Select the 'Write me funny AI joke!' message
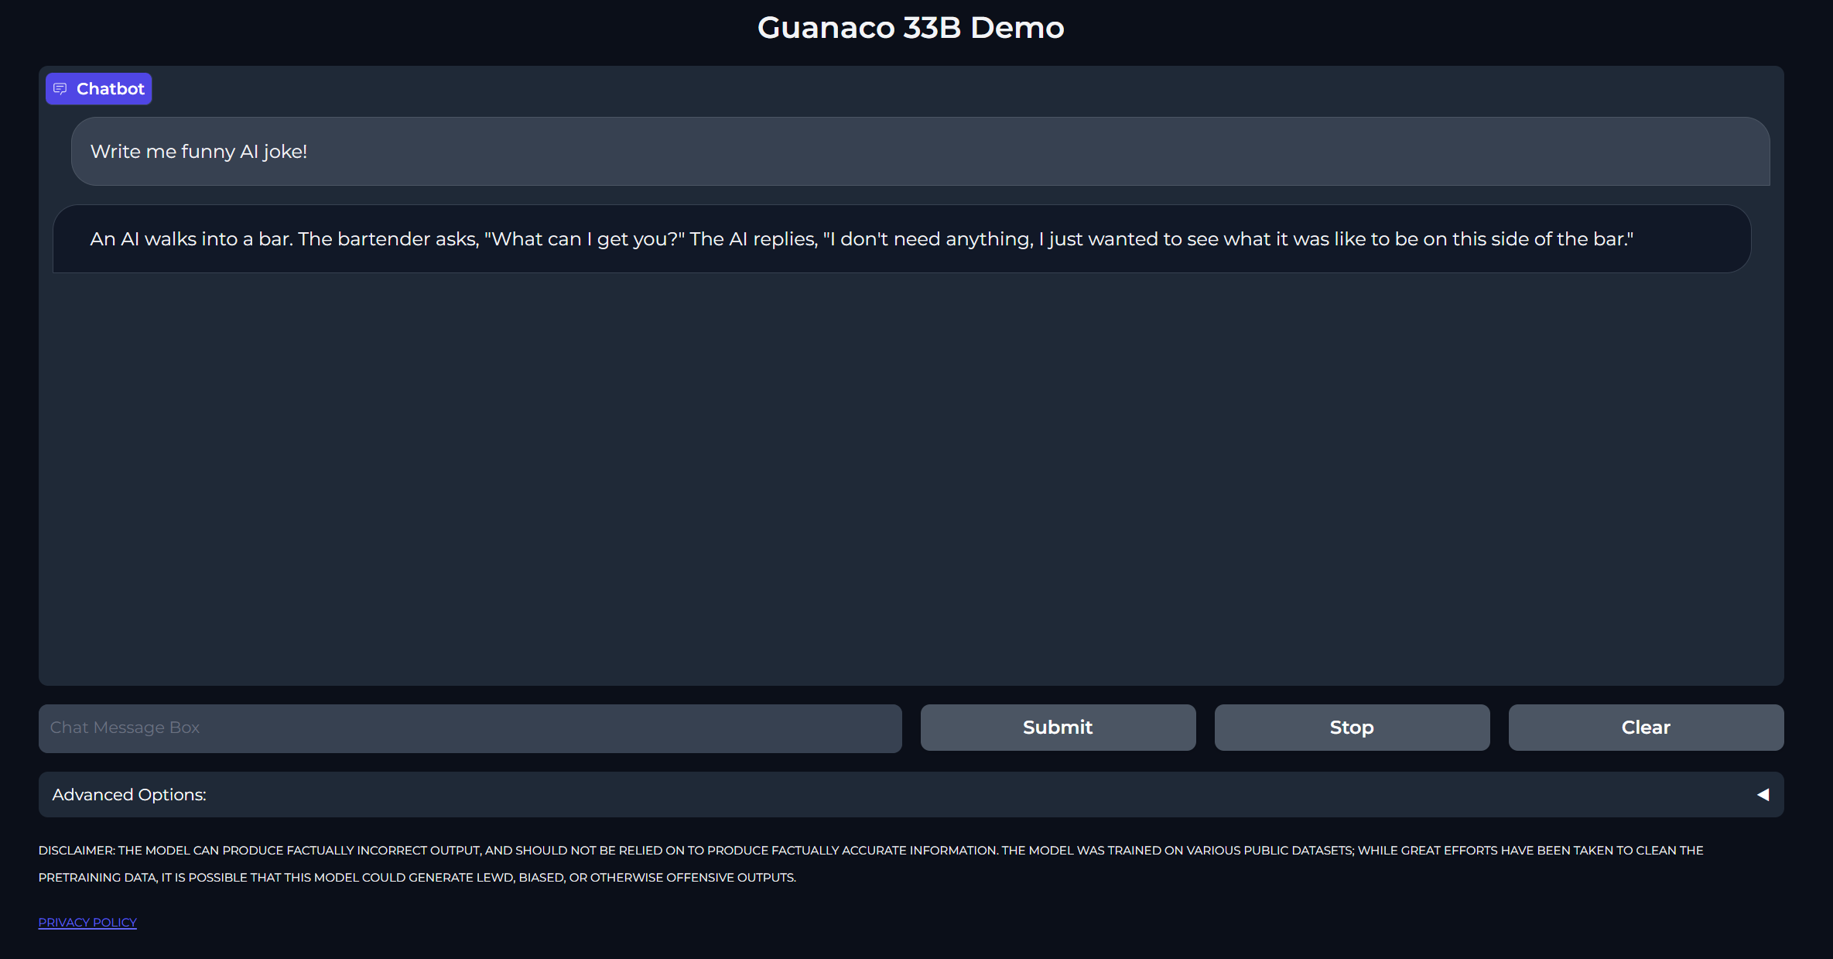Image resolution: width=1833 pixels, height=959 pixels. coord(920,152)
